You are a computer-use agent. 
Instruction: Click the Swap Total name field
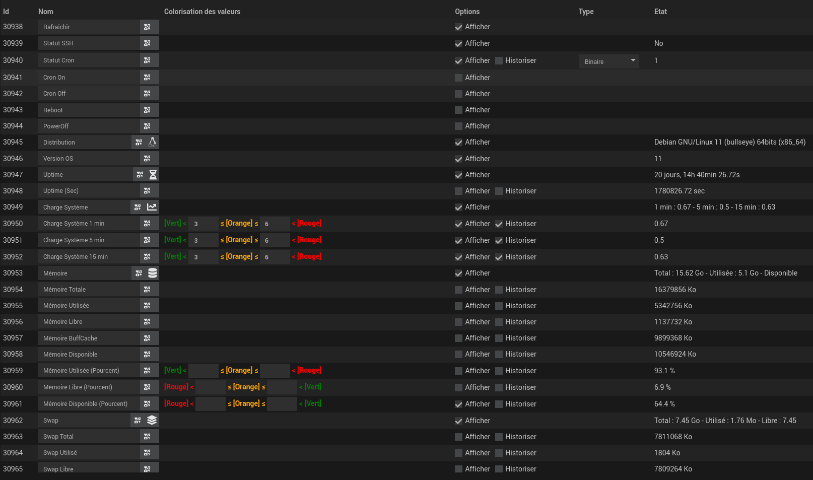tap(89, 437)
